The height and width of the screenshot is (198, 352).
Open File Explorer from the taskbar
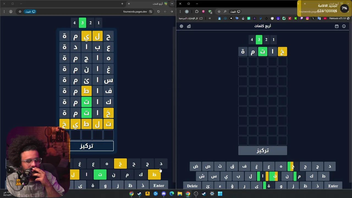tap(180, 194)
